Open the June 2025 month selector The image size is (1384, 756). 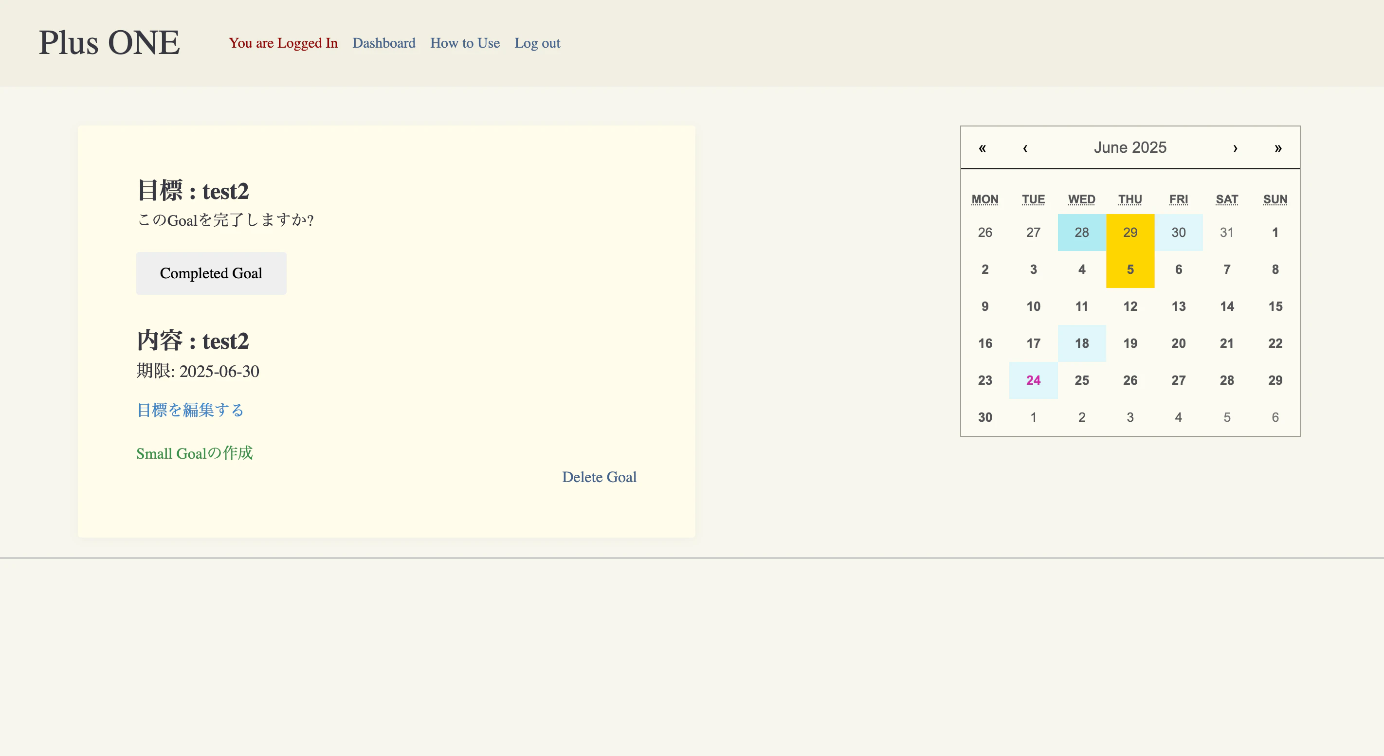pos(1130,148)
